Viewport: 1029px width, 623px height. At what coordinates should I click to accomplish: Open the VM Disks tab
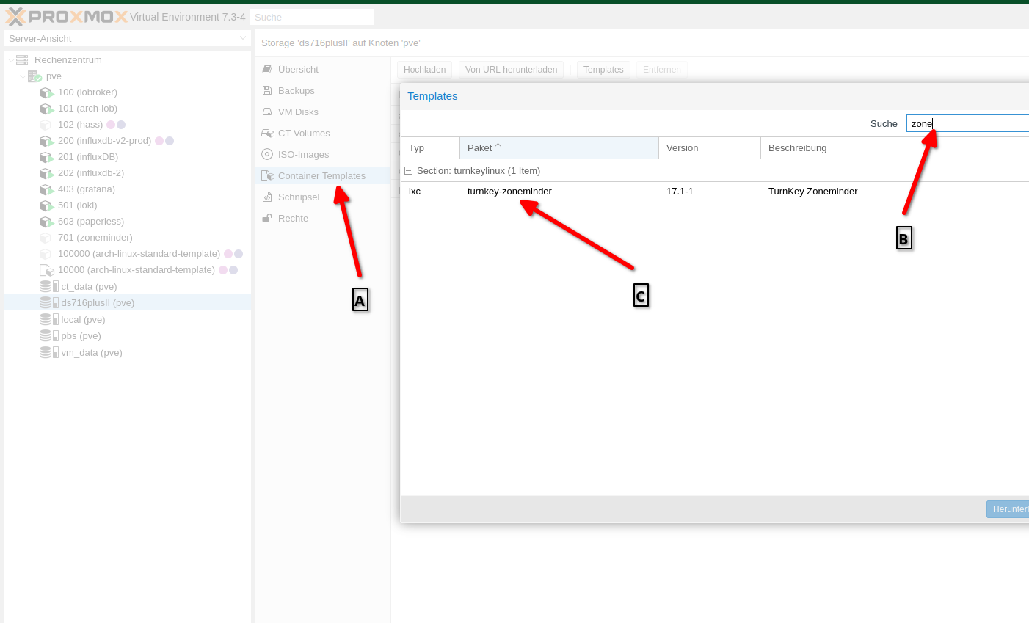[323, 112]
